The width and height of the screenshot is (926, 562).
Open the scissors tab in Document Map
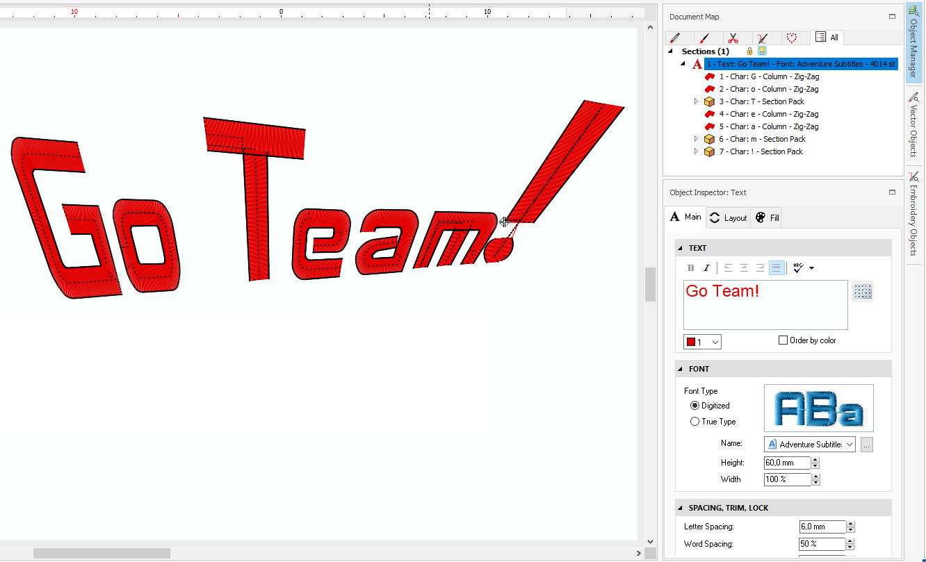(733, 38)
